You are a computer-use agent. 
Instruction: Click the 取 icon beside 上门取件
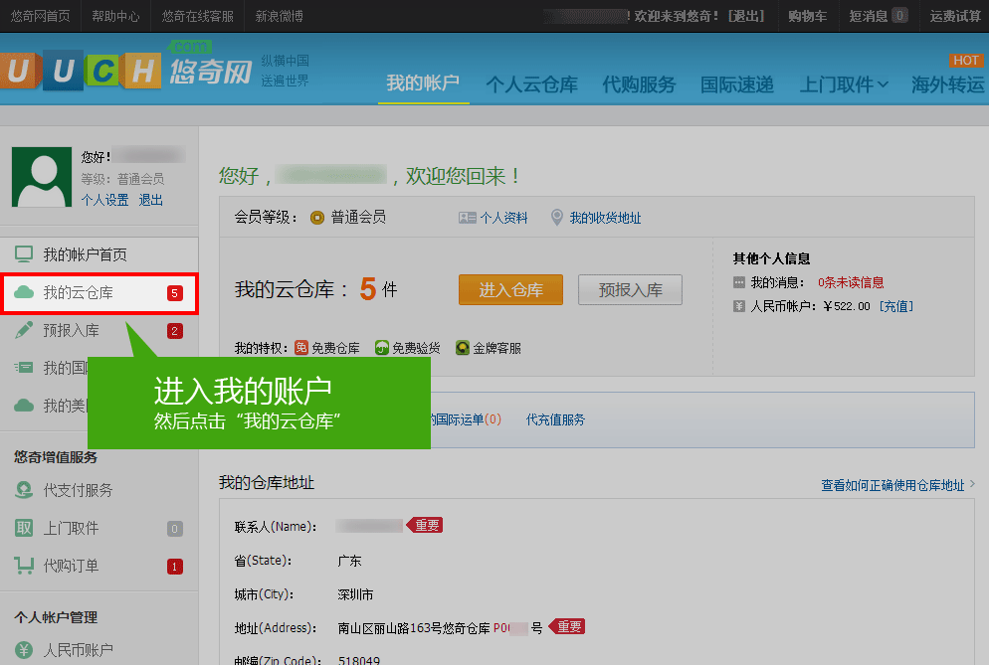point(24,528)
